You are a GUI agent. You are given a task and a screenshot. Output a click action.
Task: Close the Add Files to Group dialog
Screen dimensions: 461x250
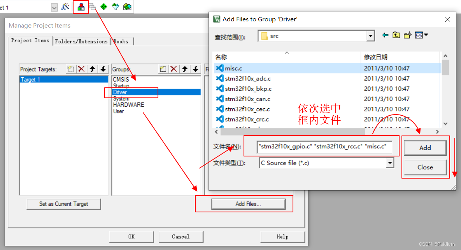point(447,19)
